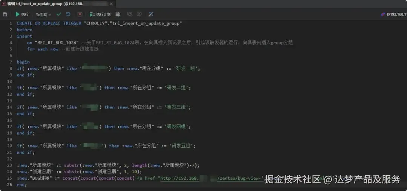407x191 pixels.
Task: Click :new."创建日期" at the start of line 24
Action: [35, 172]
